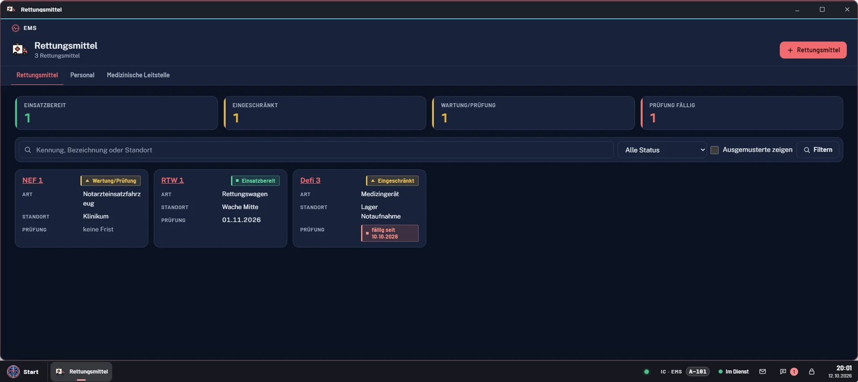
Task: Click the IC · EMS label in the taskbar
Action: tap(671, 372)
